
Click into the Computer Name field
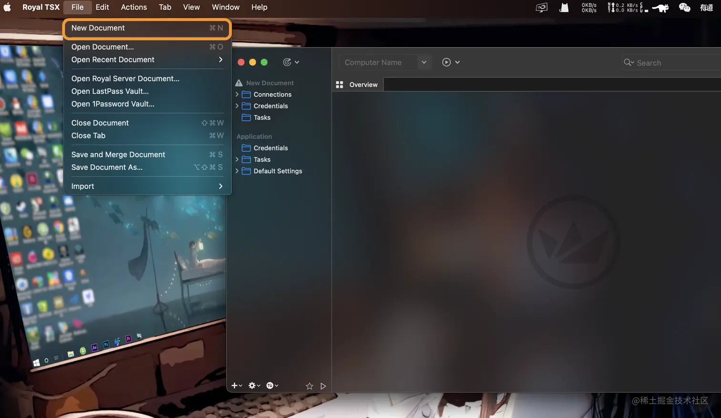tap(378, 63)
